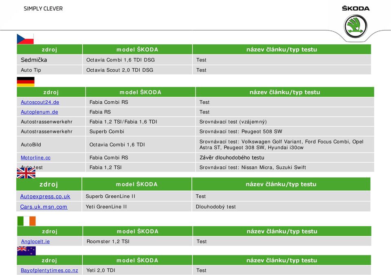Click the Škoda winged arrow logo
The image size is (391, 275).
pyautogui.click(x=355, y=26)
